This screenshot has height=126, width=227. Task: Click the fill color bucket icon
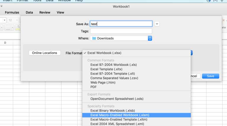(18, 28)
